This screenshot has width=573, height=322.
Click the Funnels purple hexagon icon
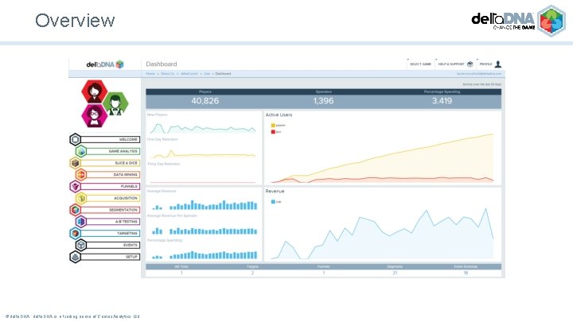[x=76, y=186]
